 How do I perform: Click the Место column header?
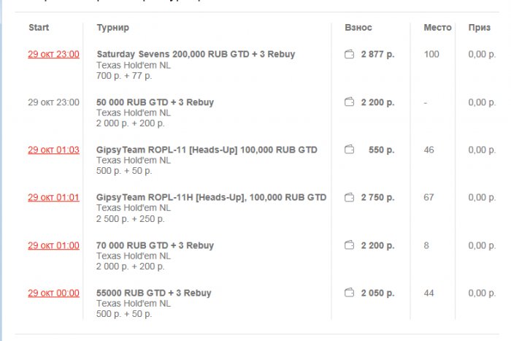(437, 28)
